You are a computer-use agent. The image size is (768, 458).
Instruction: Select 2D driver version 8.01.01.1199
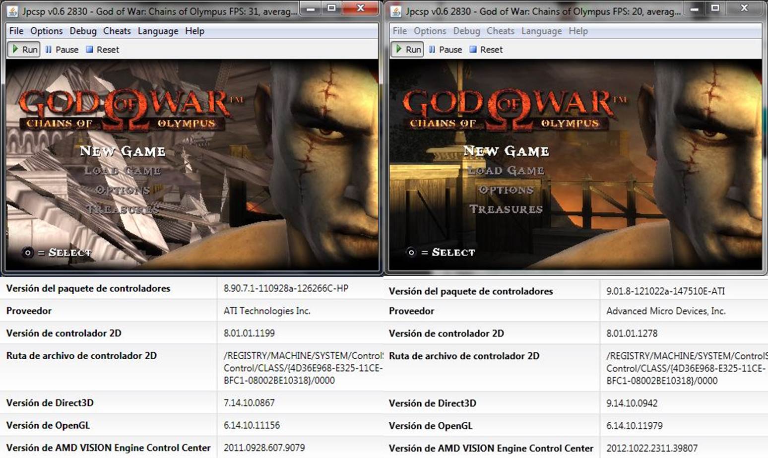click(x=249, y=333)
